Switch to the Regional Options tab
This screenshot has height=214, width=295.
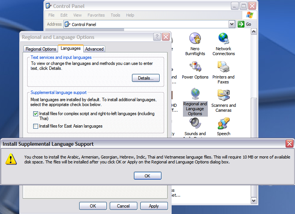point(41,49)
